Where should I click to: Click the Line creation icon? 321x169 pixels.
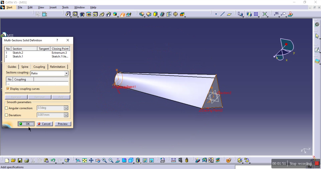pos(223,14)
